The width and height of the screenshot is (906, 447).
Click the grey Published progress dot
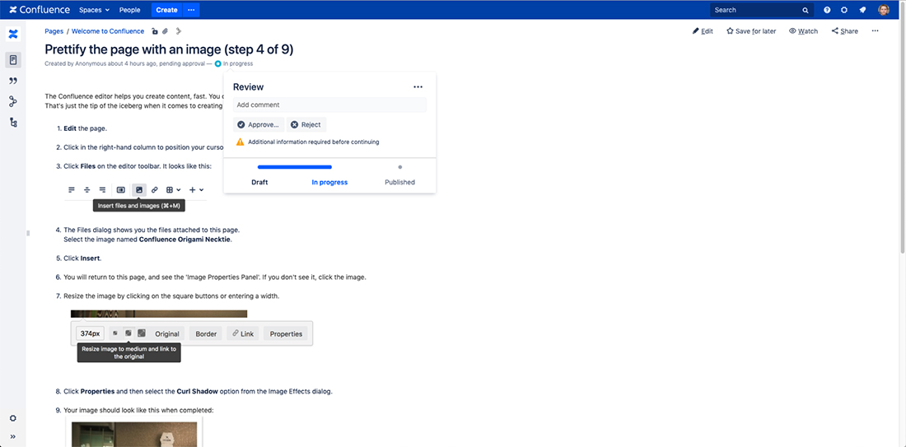pos(399,167)
